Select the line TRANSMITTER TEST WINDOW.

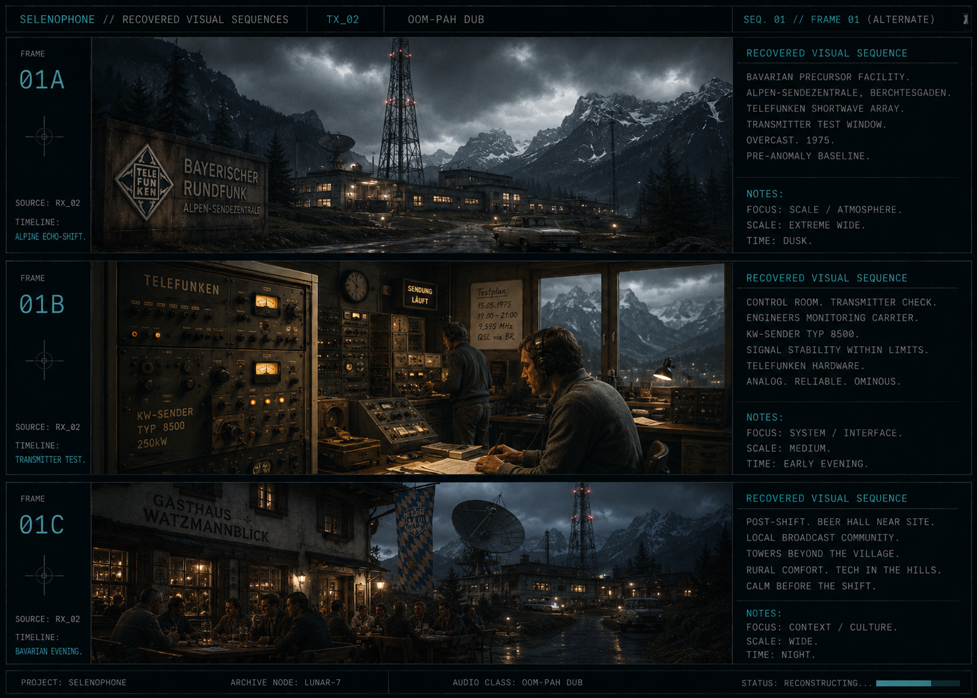click(816, 124)
